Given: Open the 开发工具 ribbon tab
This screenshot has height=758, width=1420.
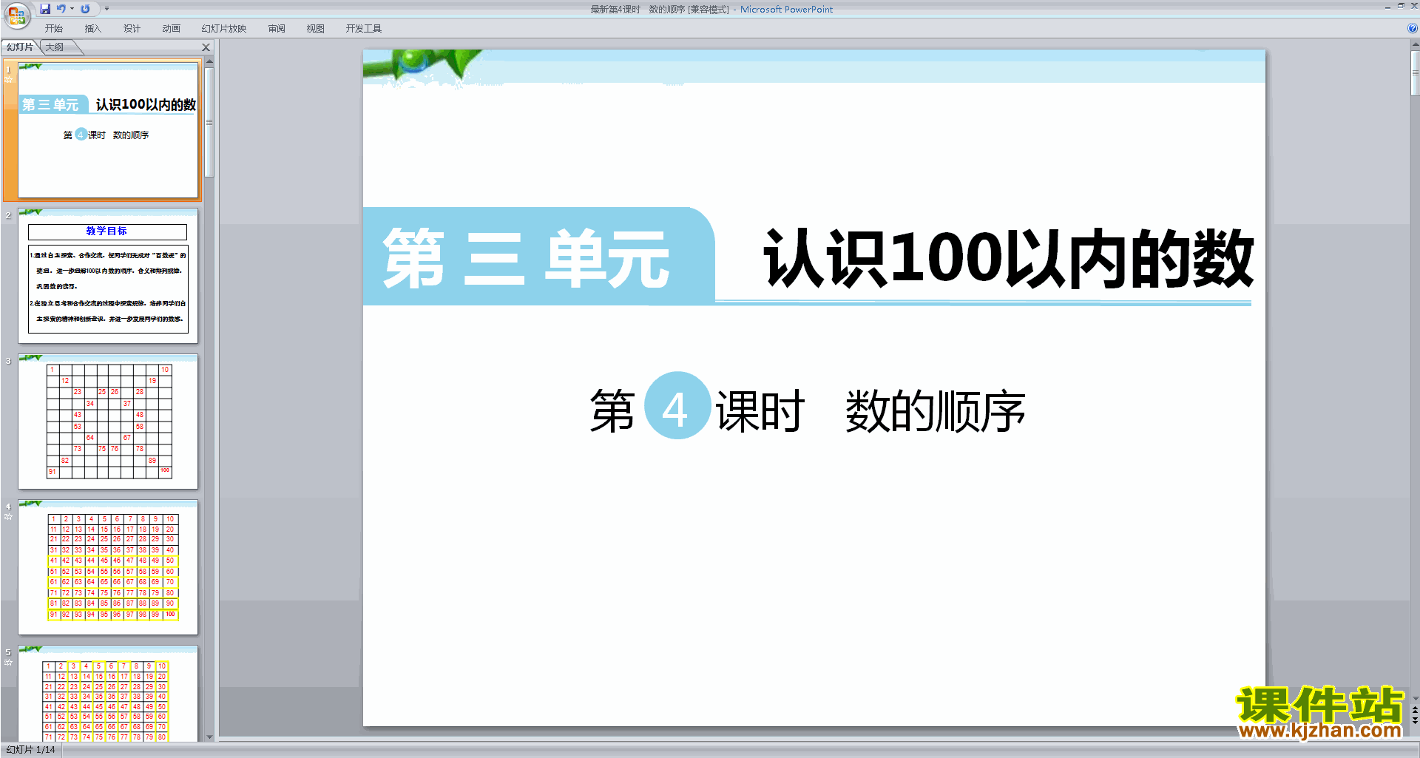Looking at the screenshot, I should (x=363, y=29).
